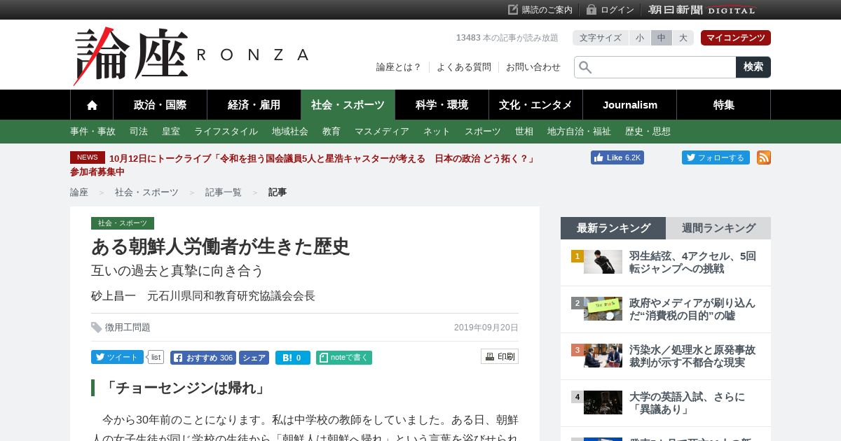Screen dimensions: 841x441
Task: Click Facebook おすすめ 306 button
Action: coord(203,358)
